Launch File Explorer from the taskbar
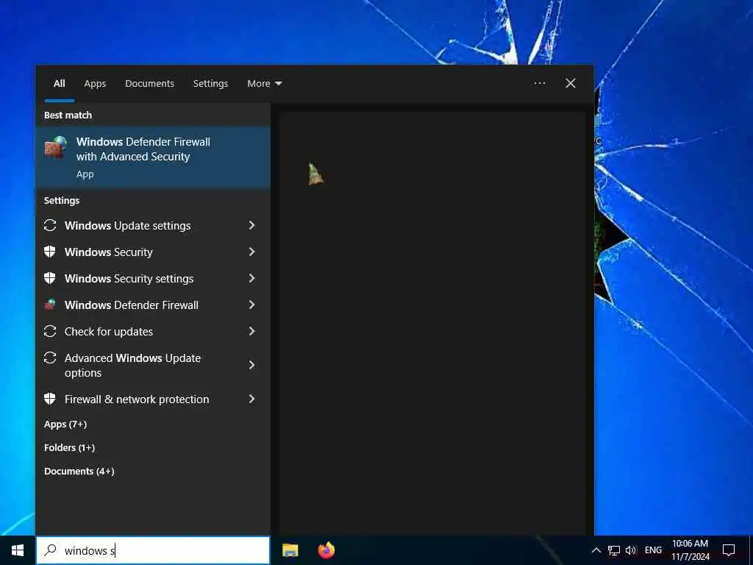Image resolution: width=753 pixels, height=565 pixels. click(290, 550)
